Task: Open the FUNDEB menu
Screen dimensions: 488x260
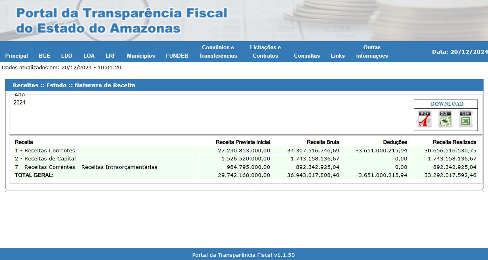Action: (177, 56)
